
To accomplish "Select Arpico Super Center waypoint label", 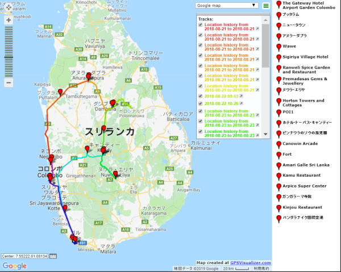I will click(x=305, y=186).
